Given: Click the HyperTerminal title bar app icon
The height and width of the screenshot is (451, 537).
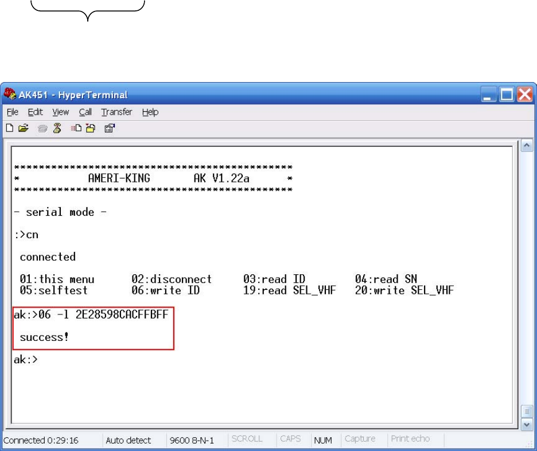Looking at the screenshot, I should click(x=10, y=95).
